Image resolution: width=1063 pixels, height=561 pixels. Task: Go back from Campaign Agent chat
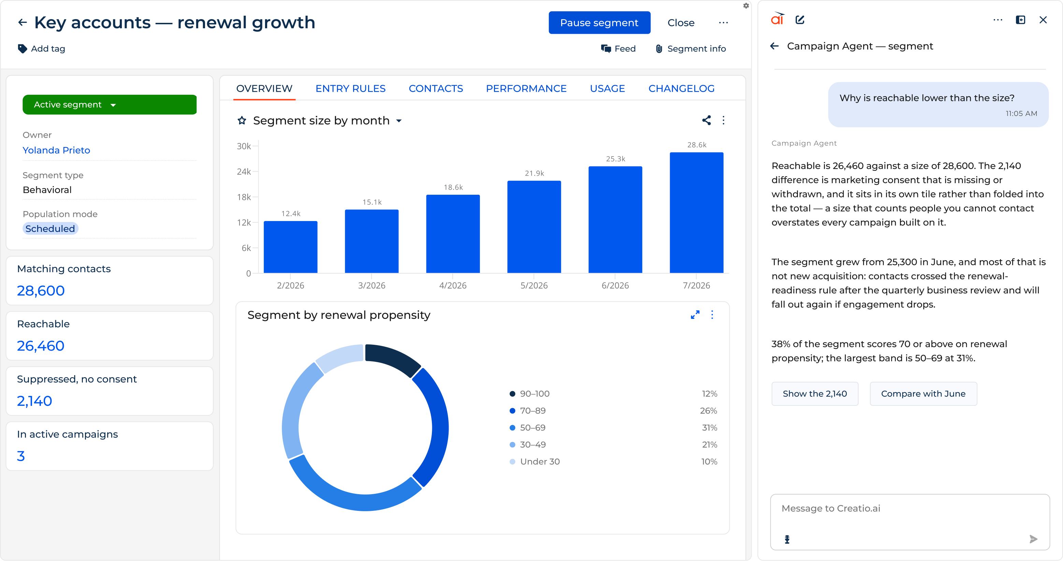tap(774, 46)
